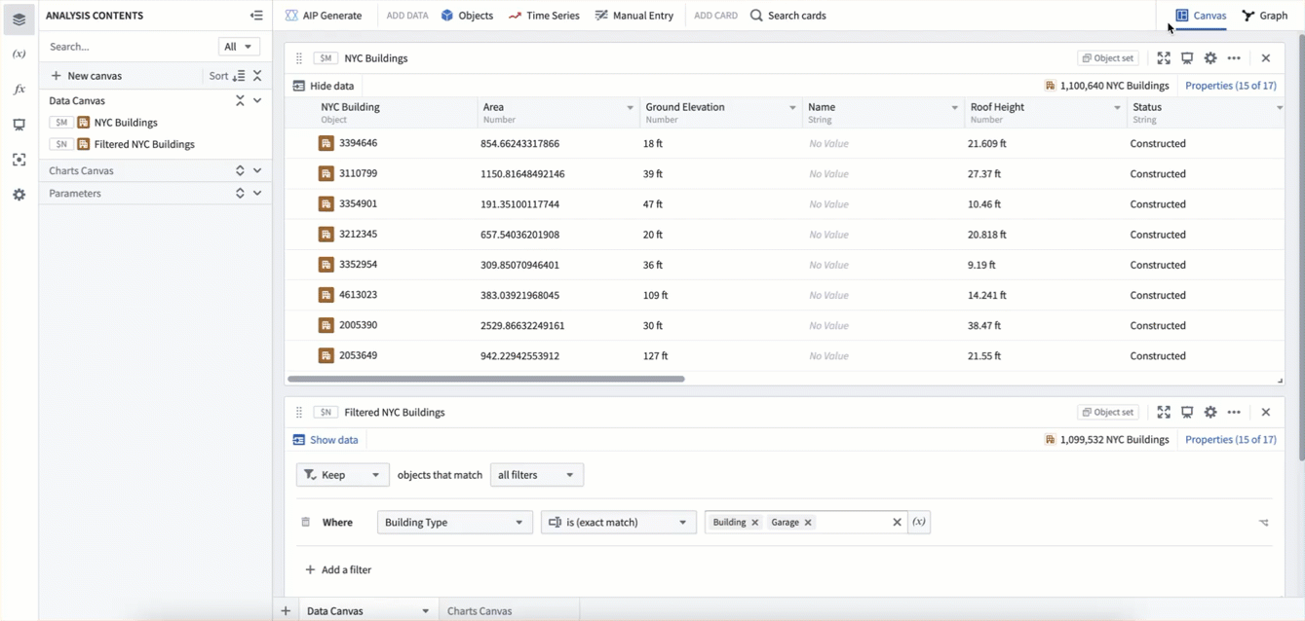
Task: Collapse the analysis contents panel
Action: tap(256, 16)
